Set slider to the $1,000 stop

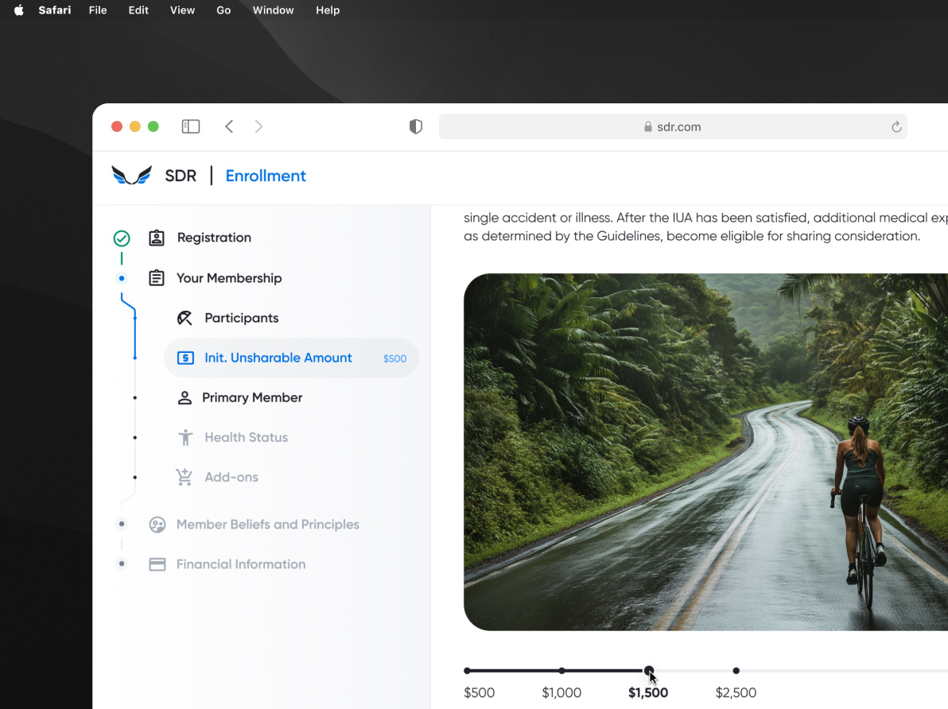(x=561, y=671)
